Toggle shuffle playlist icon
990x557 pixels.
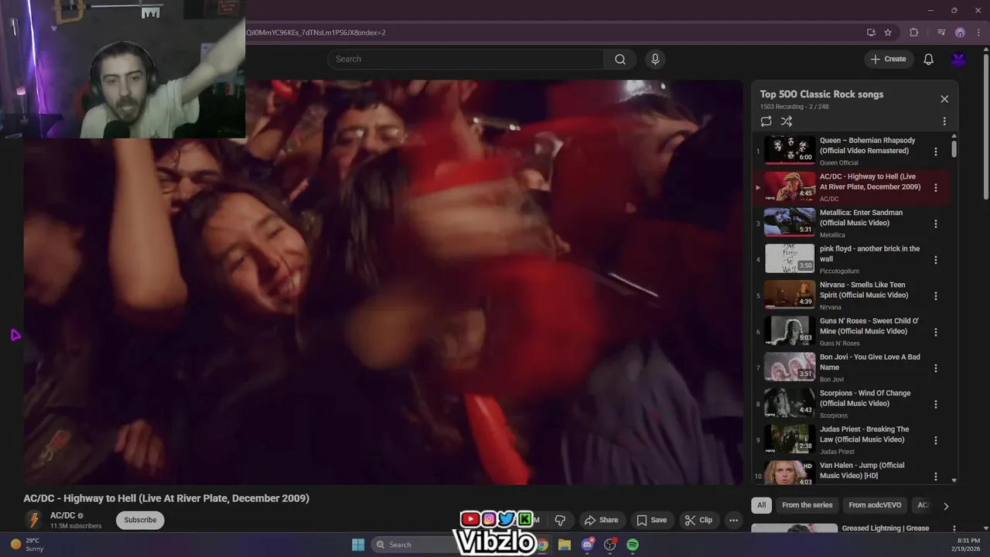tap(787, 121)
